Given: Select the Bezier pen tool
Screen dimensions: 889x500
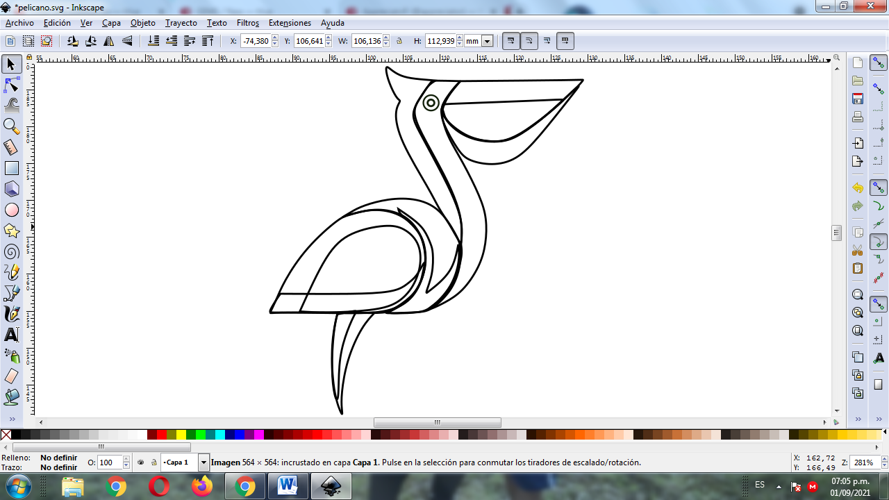Looking at the screenshot, I should point(11,293).
